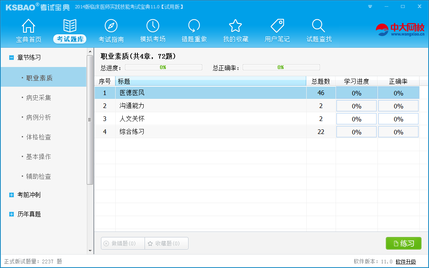Image resolution: width=429 pixels, height=268 pixels.
Task: Collapse the 章节练习 section
Action: tap(11, 58)
